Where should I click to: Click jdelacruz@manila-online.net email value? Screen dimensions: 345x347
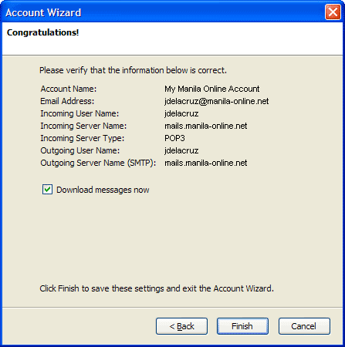217,101
